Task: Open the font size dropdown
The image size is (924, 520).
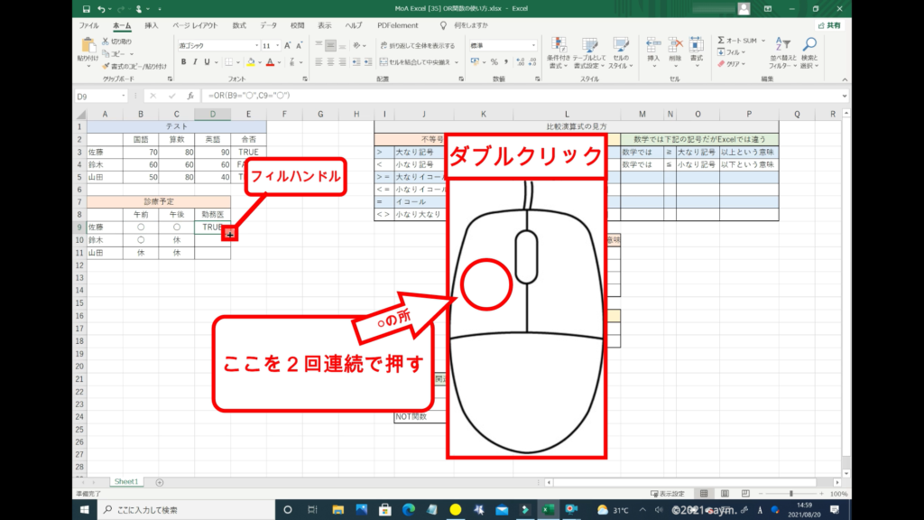Action: 279,44
